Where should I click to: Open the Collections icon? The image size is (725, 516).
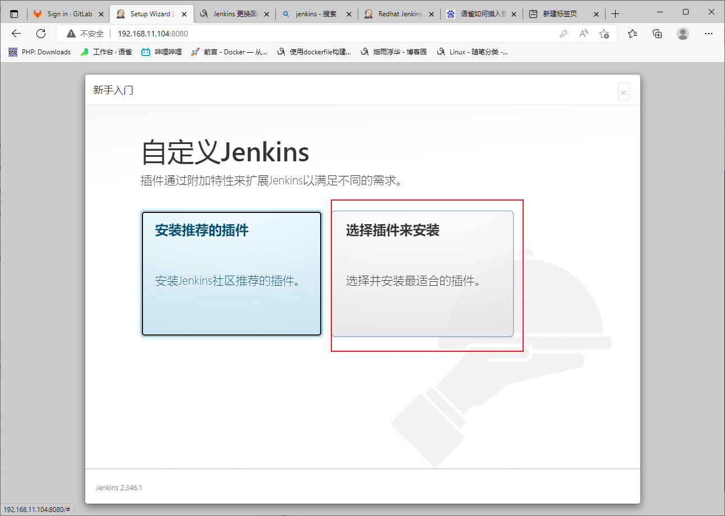pyautogui.click(x=658, y=34)
